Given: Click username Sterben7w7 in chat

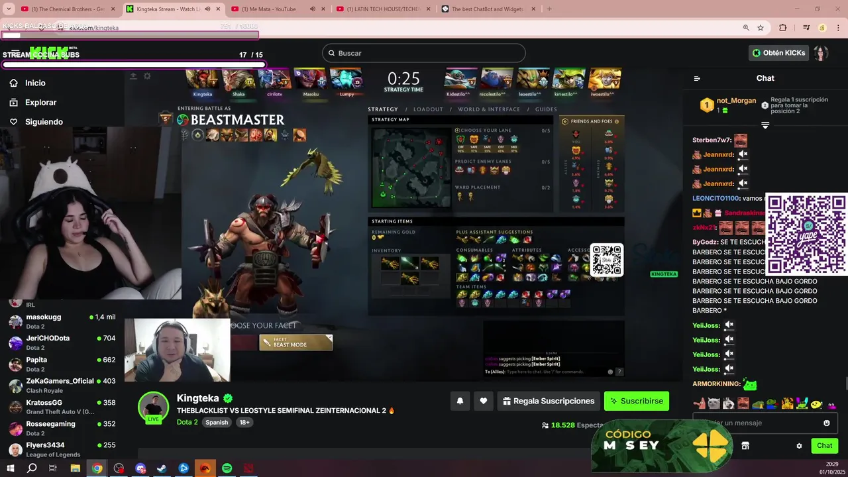Looking at the screenshot, I should point(712,140).
